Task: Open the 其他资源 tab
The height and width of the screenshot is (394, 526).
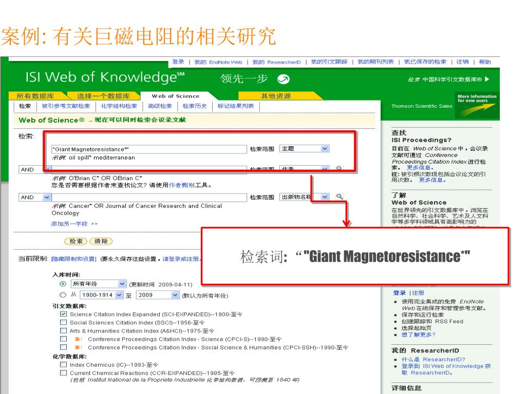Action: 276,96
